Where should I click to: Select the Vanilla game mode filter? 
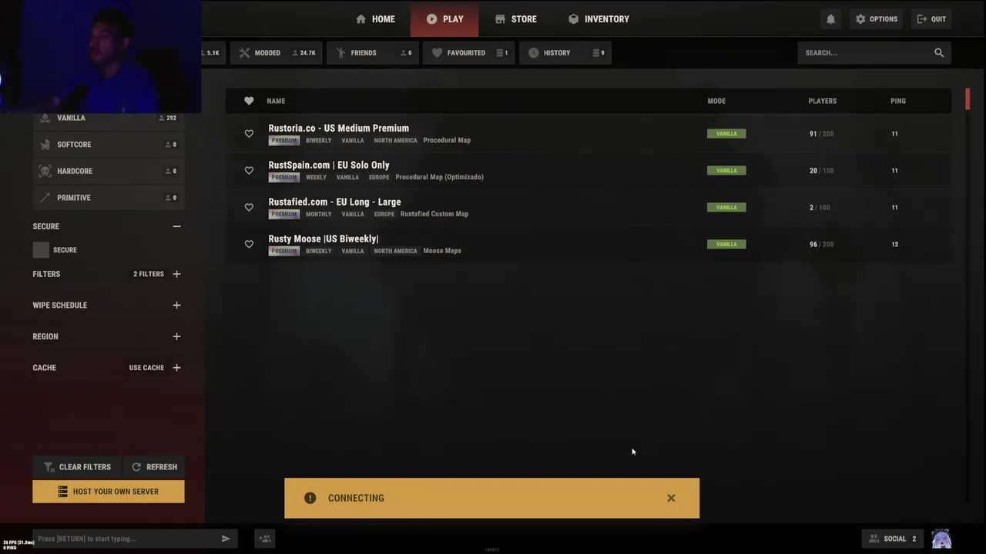(x=108, y=118)
